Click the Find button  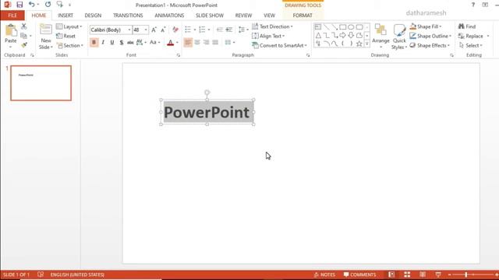(467, 26)
